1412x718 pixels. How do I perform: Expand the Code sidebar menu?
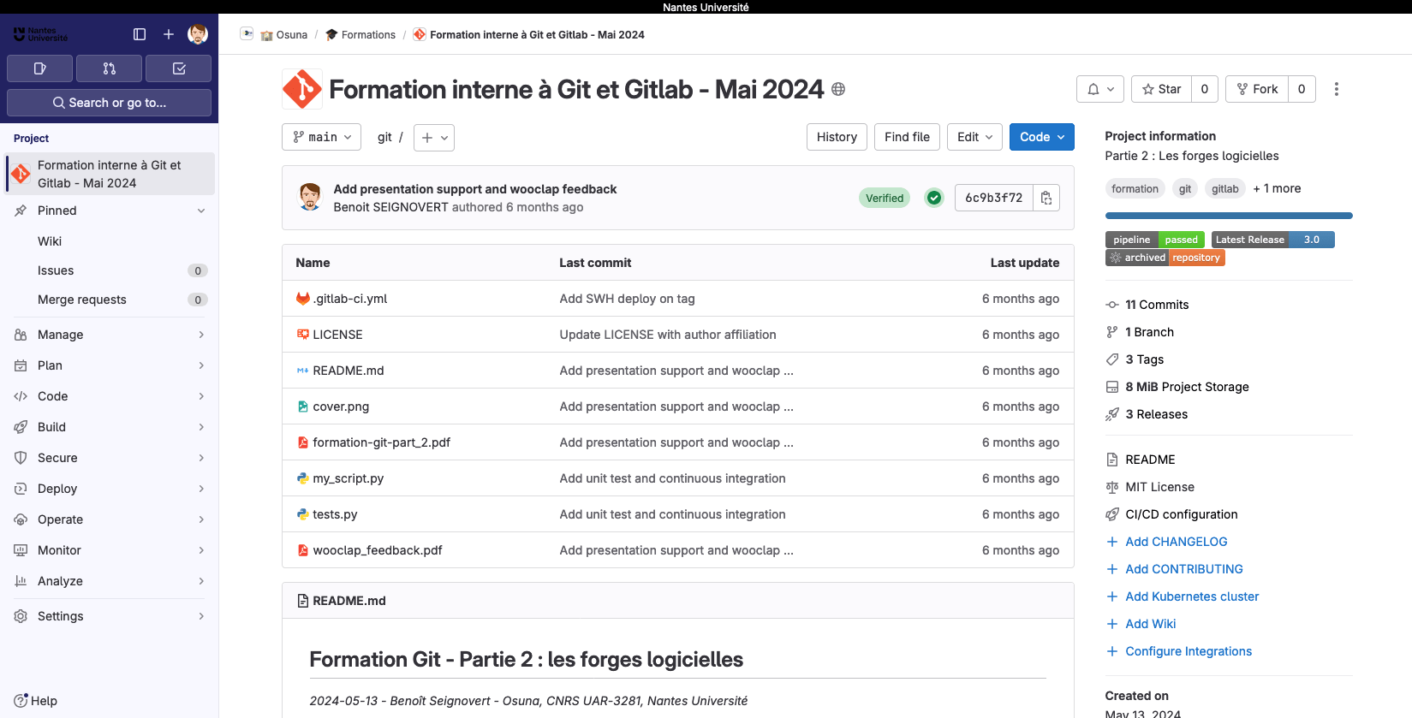click(109, 396)
